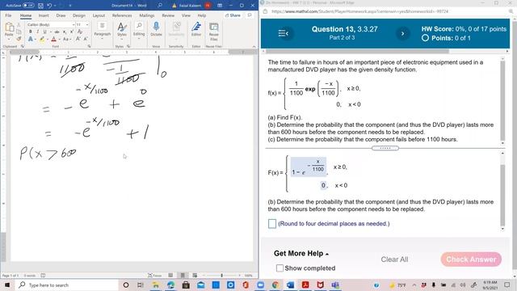Adjust the Word zoom slider
The height and width of the screenshot is (291, 517).
pyautogui.click(x=221, y=275)
